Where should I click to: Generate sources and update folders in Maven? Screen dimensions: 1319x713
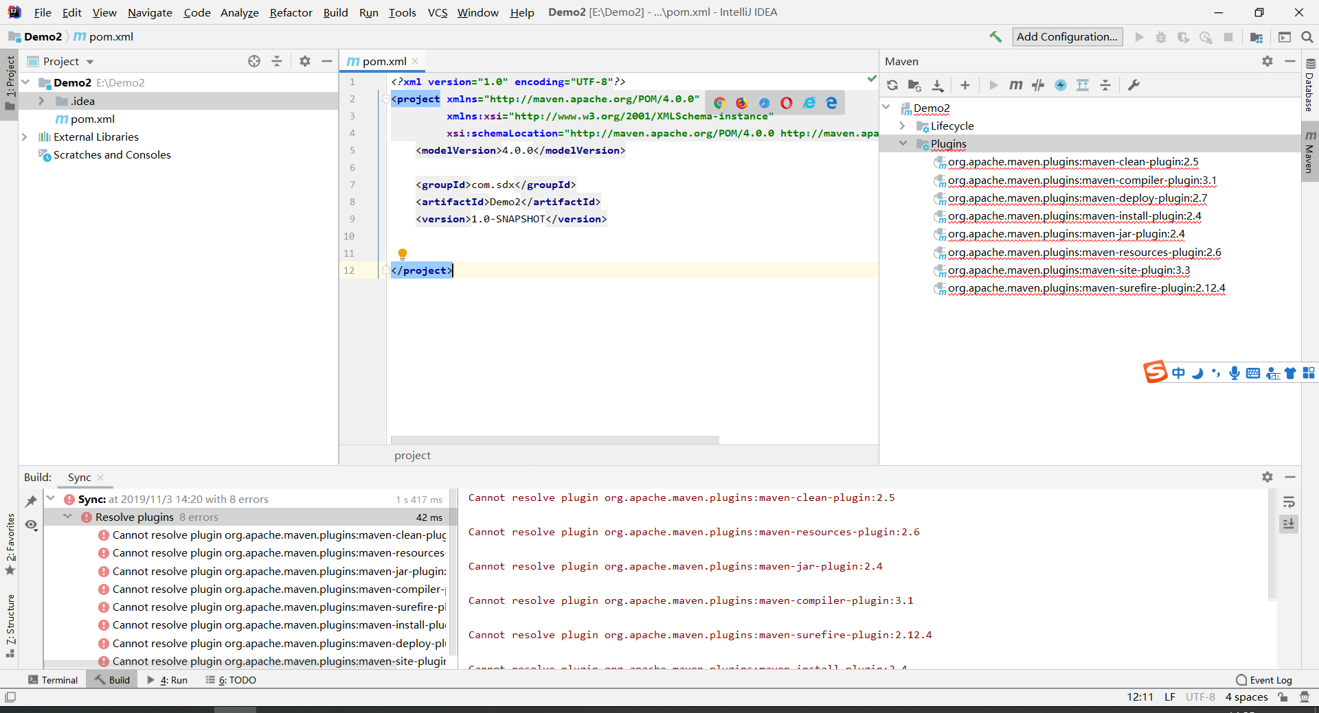tap(914, 85)
